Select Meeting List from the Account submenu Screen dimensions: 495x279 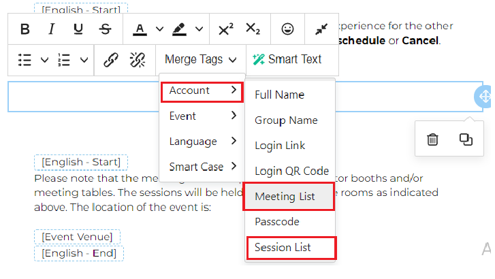[x=285, y=197]
